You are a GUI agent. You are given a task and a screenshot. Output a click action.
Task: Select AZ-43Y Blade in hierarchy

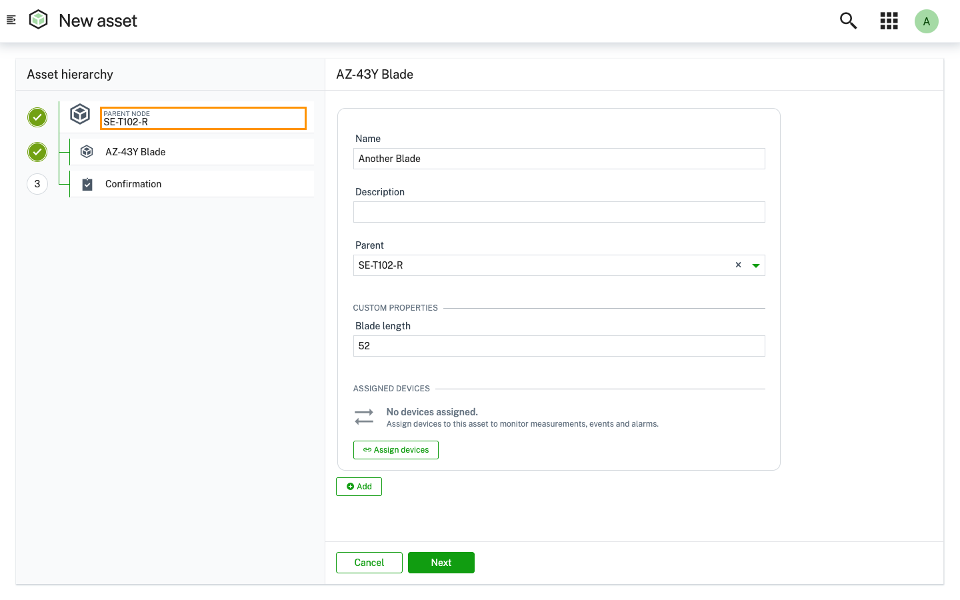[135, 152]
